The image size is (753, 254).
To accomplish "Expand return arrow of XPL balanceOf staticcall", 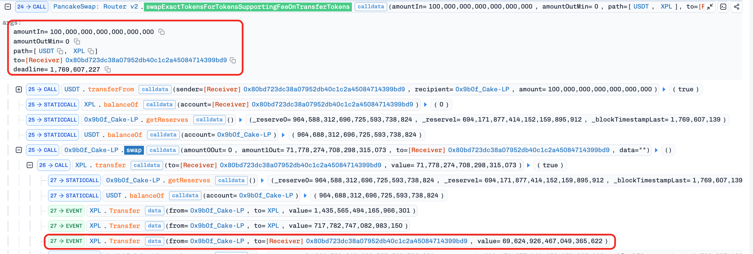I will coord(425,104).
